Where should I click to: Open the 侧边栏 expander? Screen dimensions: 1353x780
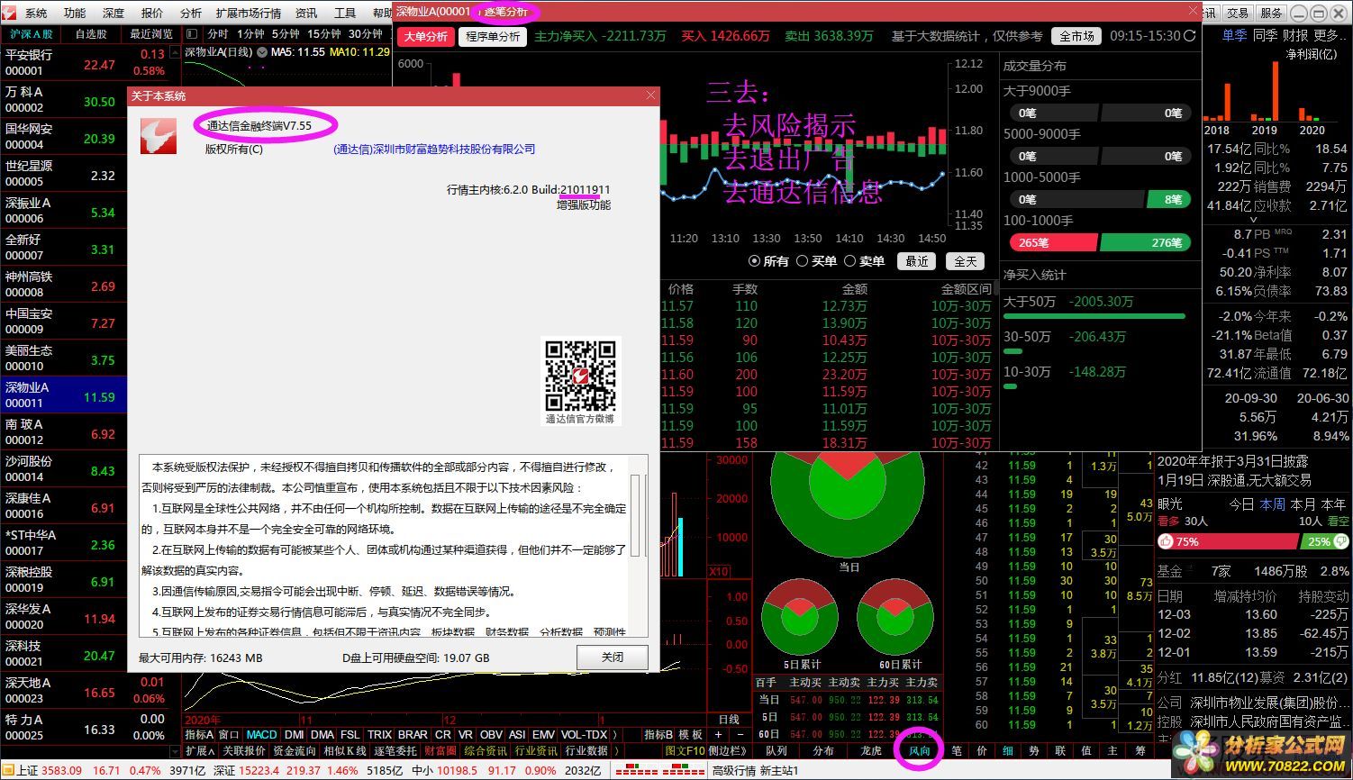[x=728, y=750]
